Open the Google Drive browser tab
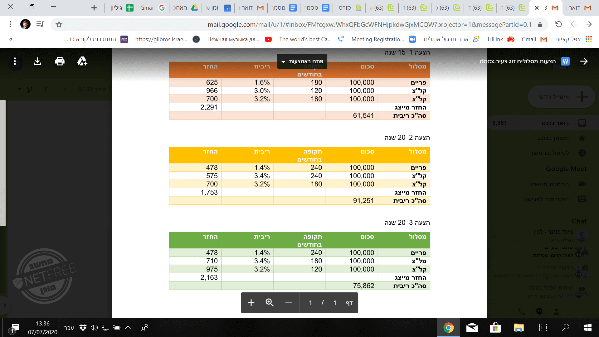599x337 pixels. (x=186, y=8)
